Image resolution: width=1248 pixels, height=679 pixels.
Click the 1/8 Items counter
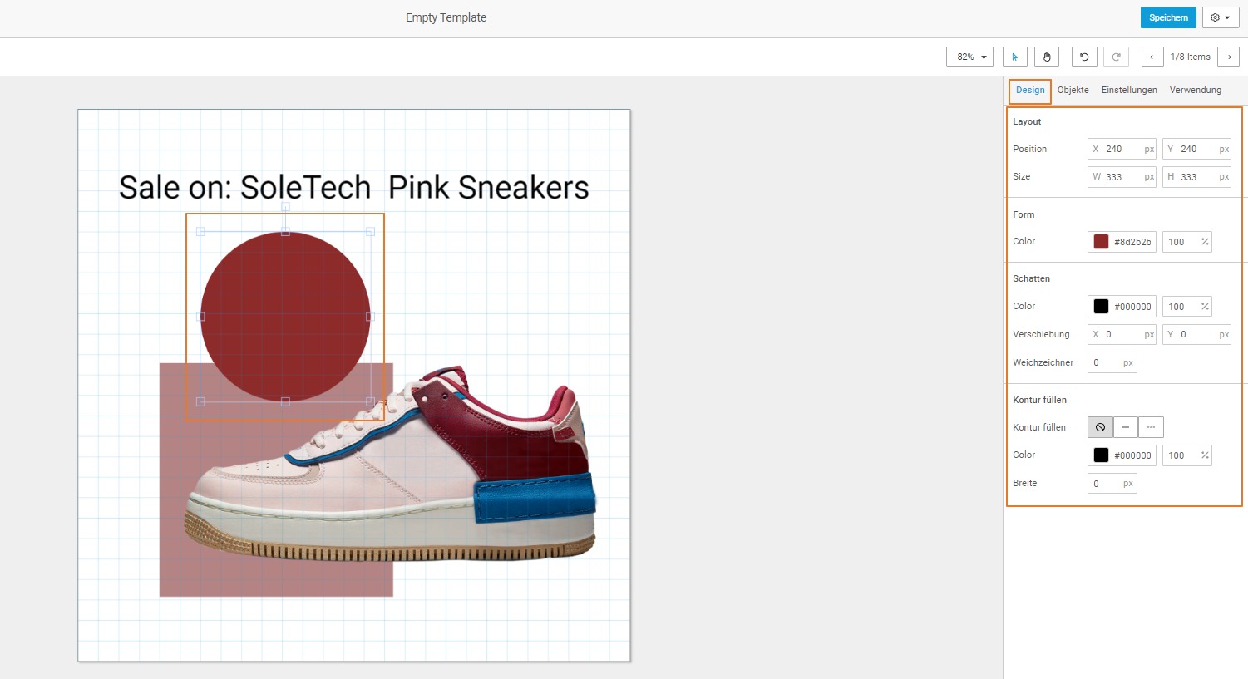coord(1190,57)
